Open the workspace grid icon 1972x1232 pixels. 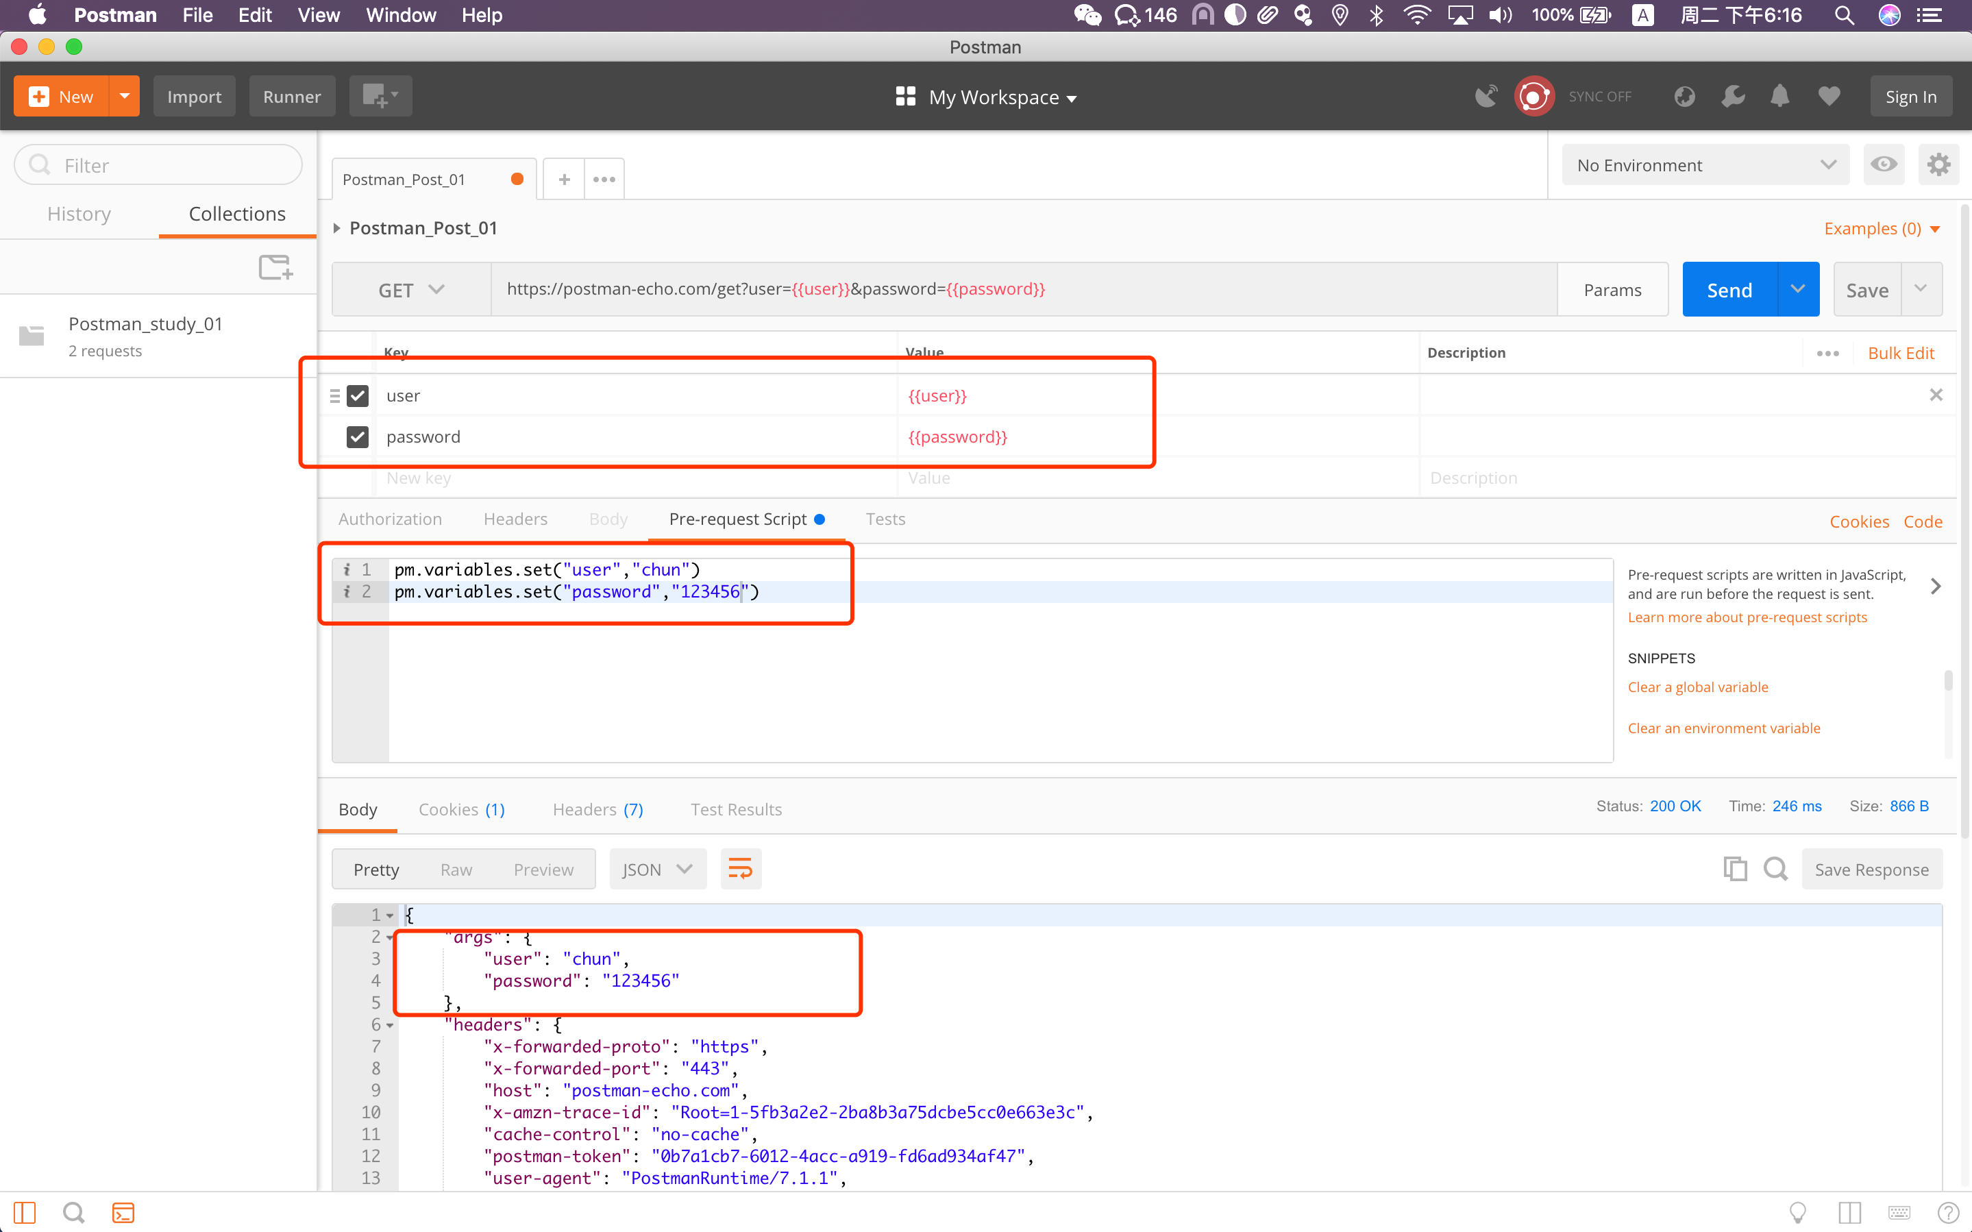(x=905, y=97)
